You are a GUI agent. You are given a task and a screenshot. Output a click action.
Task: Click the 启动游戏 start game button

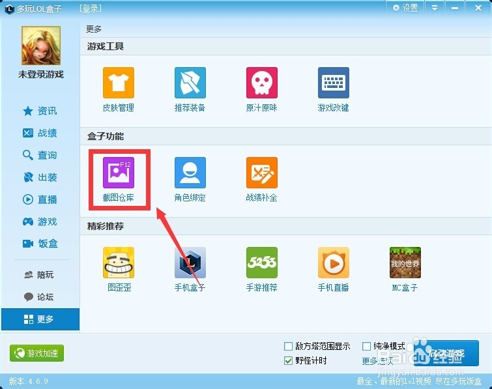tap(446, 353)
